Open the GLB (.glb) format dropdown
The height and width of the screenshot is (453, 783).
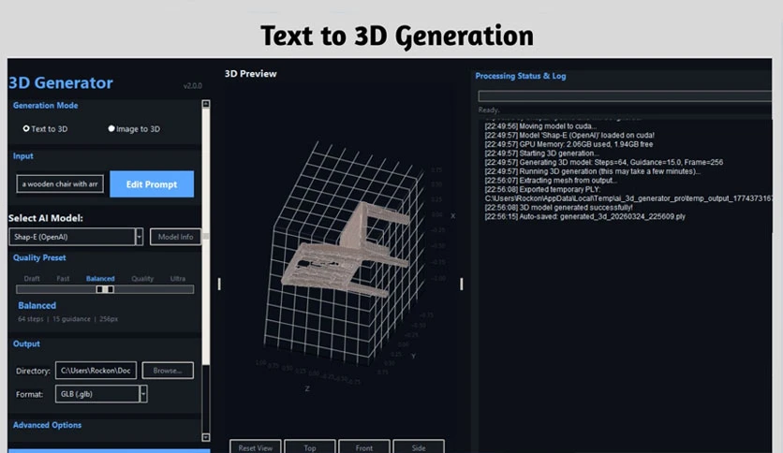[x=101, y=394]
